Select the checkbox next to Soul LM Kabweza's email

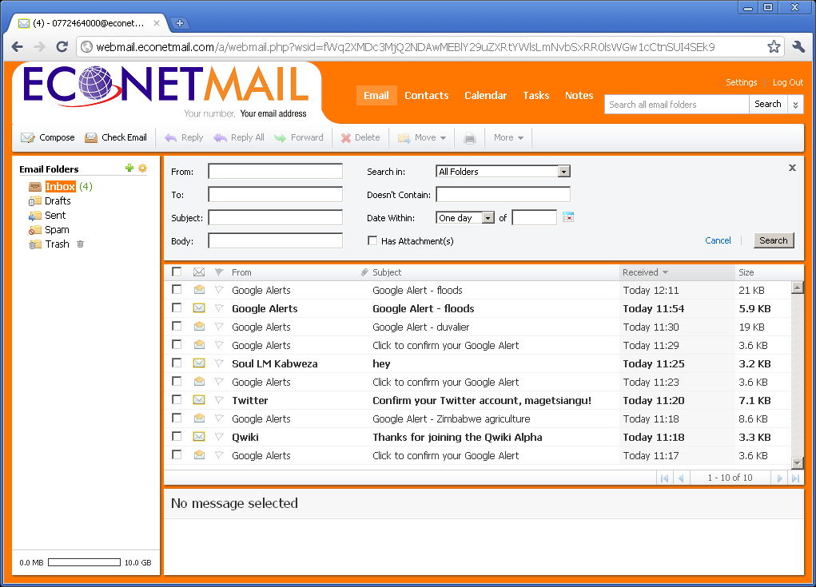pyautogui.click(x=177, y=363)
